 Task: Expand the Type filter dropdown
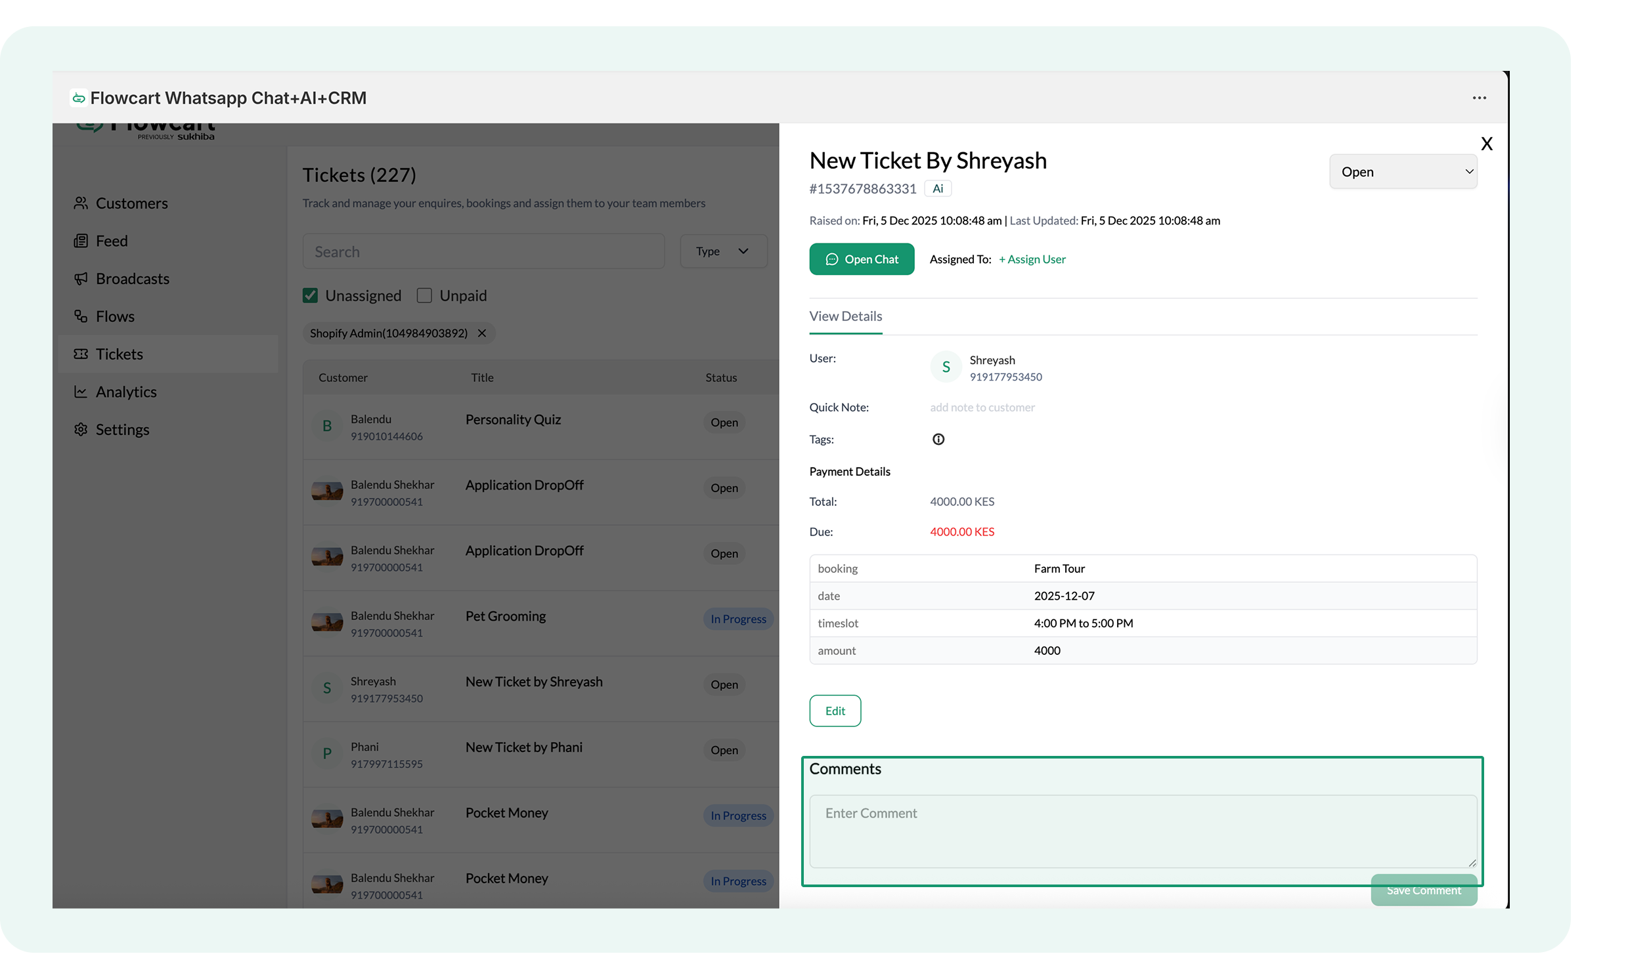click(723, 251)
